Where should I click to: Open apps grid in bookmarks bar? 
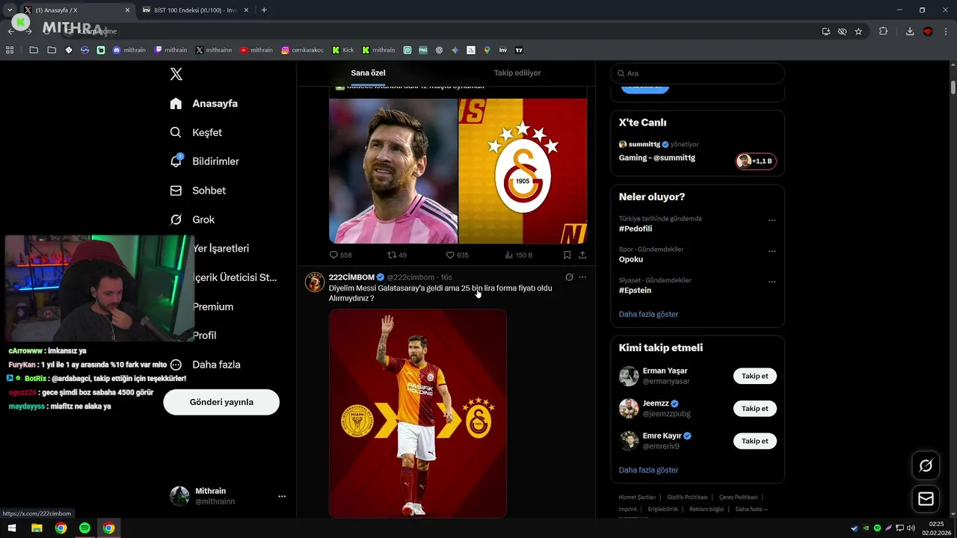click(x=10, y=50)
